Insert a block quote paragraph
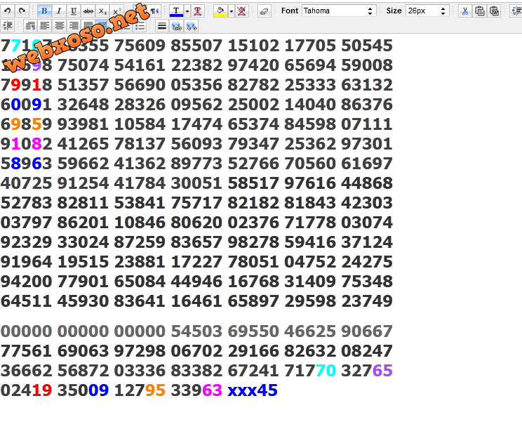Screen dimensions: 522x422 (x=30, y=26)
